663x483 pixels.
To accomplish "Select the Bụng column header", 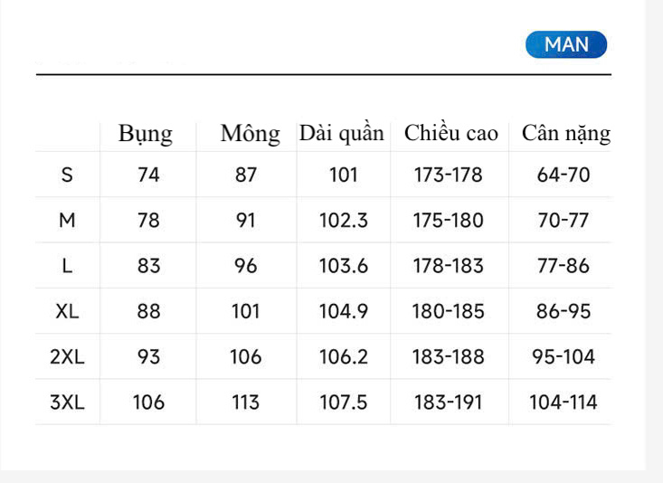I will pos(146,135).
